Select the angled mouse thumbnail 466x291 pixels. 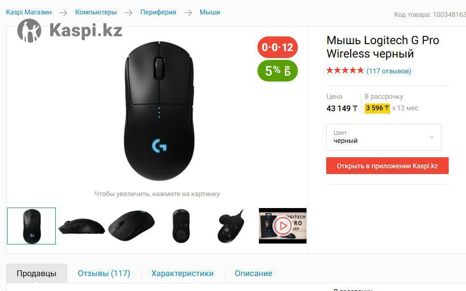click(131, 226)
